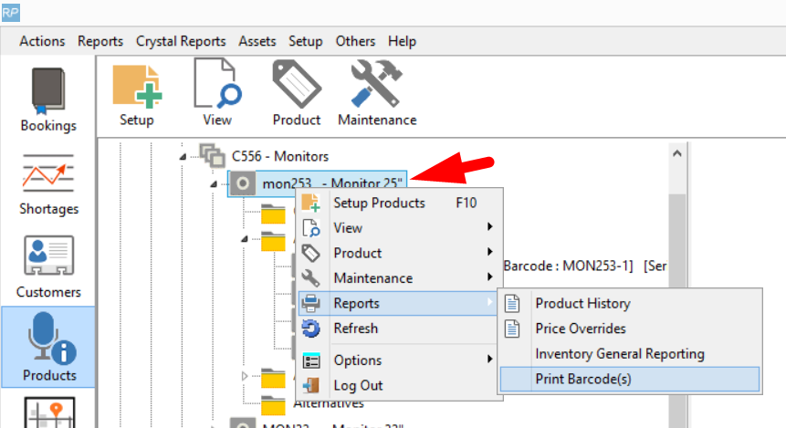Select the mon253 - Monitor 25" tree row

tap(318, 183)
